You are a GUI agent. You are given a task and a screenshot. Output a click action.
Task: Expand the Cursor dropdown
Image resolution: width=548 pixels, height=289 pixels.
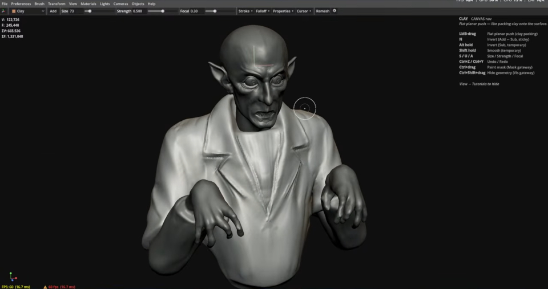click(304, 11)
